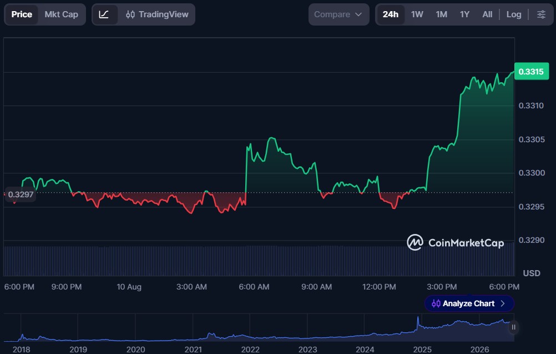Image resolution: width=556 pixels, height=354 pixels.
Task: Select the line chart icon
Action: [x=104, y=14]
